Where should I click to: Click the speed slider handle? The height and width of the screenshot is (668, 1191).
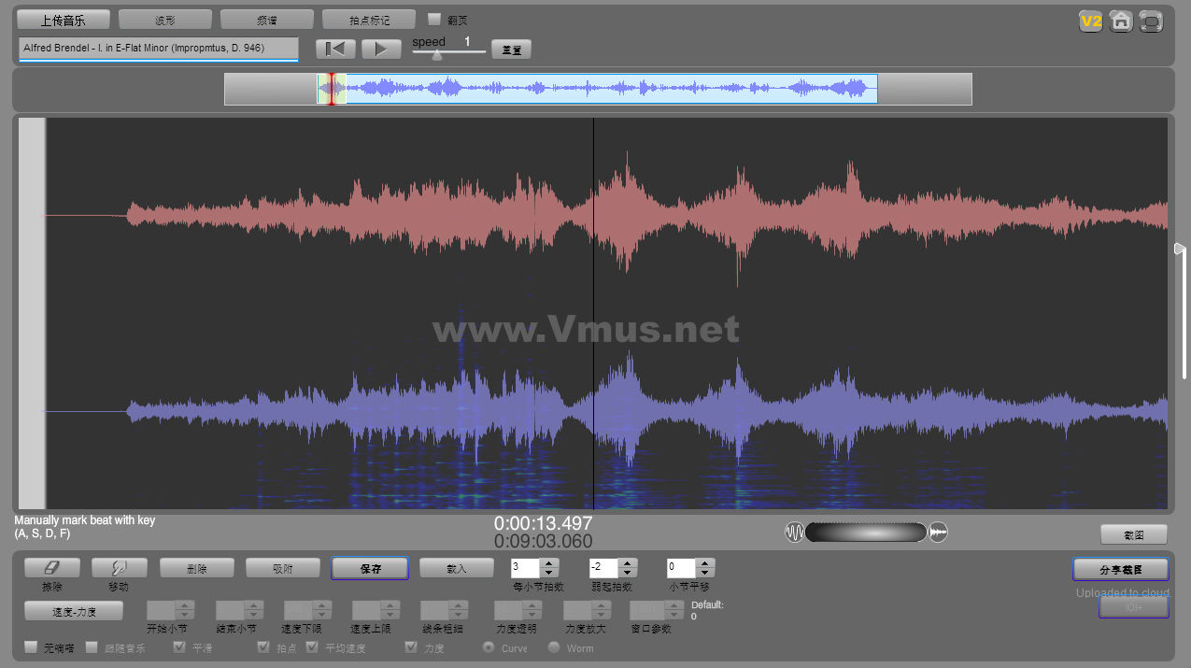pyautogui.click(x=436, y=54)
